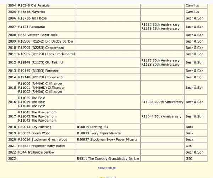Click the R50033 Ivory Paper Micarta cell

(108, 133)
